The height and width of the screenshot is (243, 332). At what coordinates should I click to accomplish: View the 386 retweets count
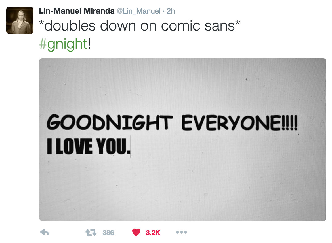tap(108, 233)
